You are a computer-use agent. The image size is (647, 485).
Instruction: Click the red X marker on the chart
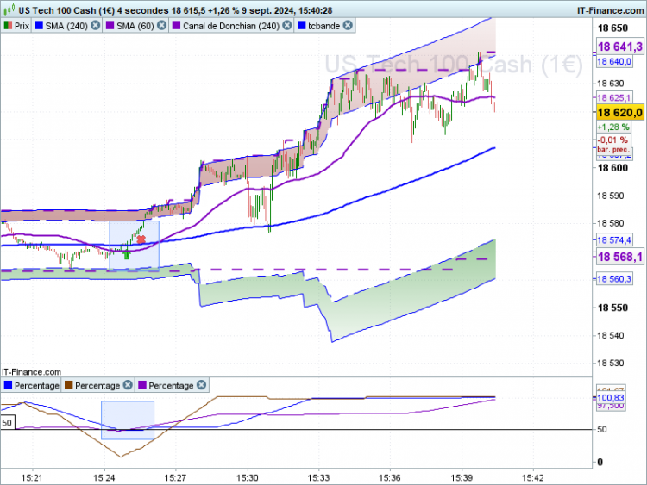coord(141,239)
